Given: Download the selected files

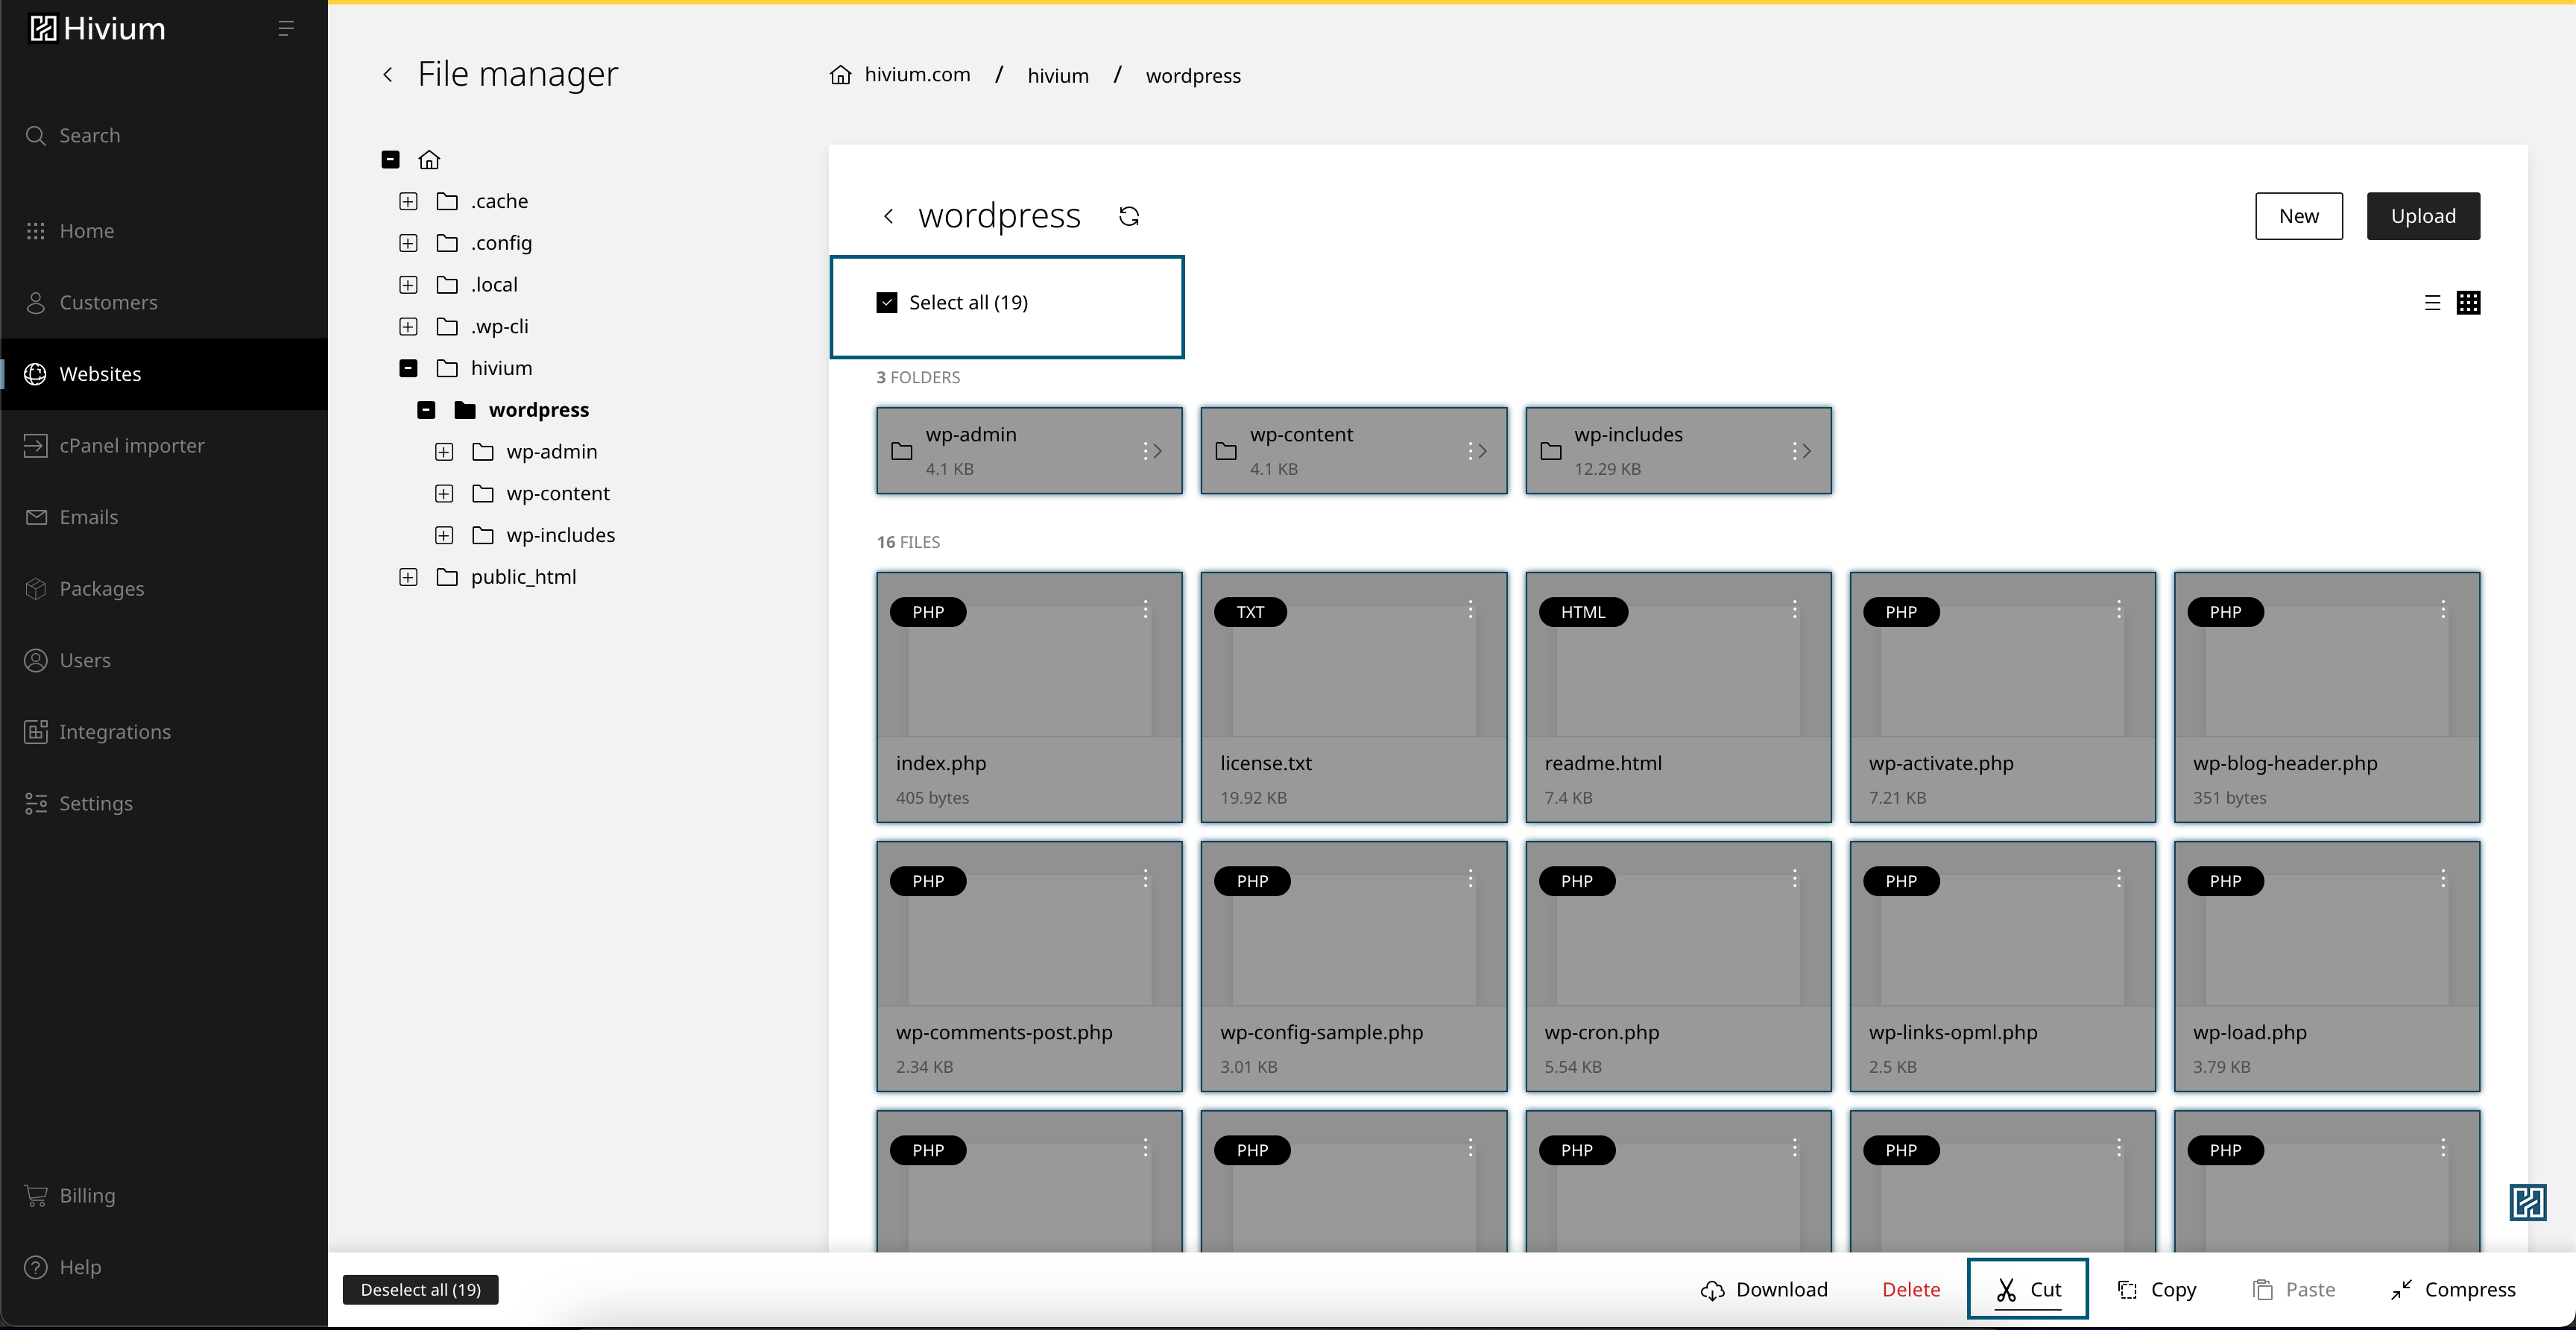Looking at the screenshot, I should click(x=1764, y=1290).
